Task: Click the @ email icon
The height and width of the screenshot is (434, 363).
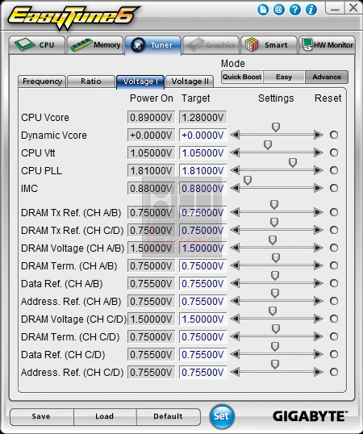Action: [279, 10]
